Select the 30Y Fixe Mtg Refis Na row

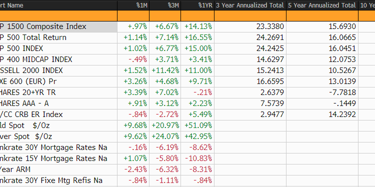click(58, 180)
